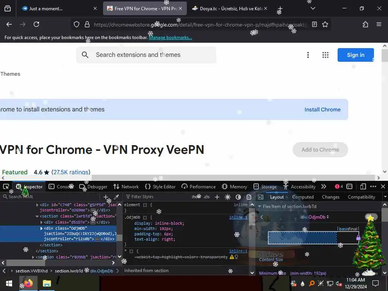The width and height of the screenshot is (388, 291).
Task: Close the Dosya.tc tab
Action: point(266,8)
